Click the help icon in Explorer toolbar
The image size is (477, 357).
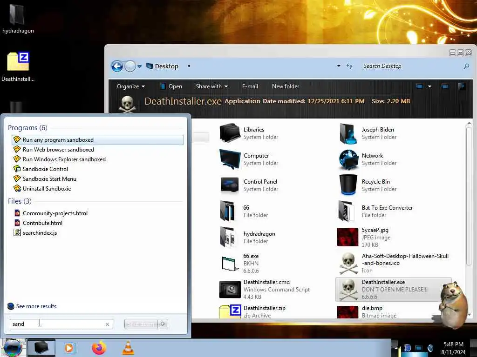pos(462,86)
